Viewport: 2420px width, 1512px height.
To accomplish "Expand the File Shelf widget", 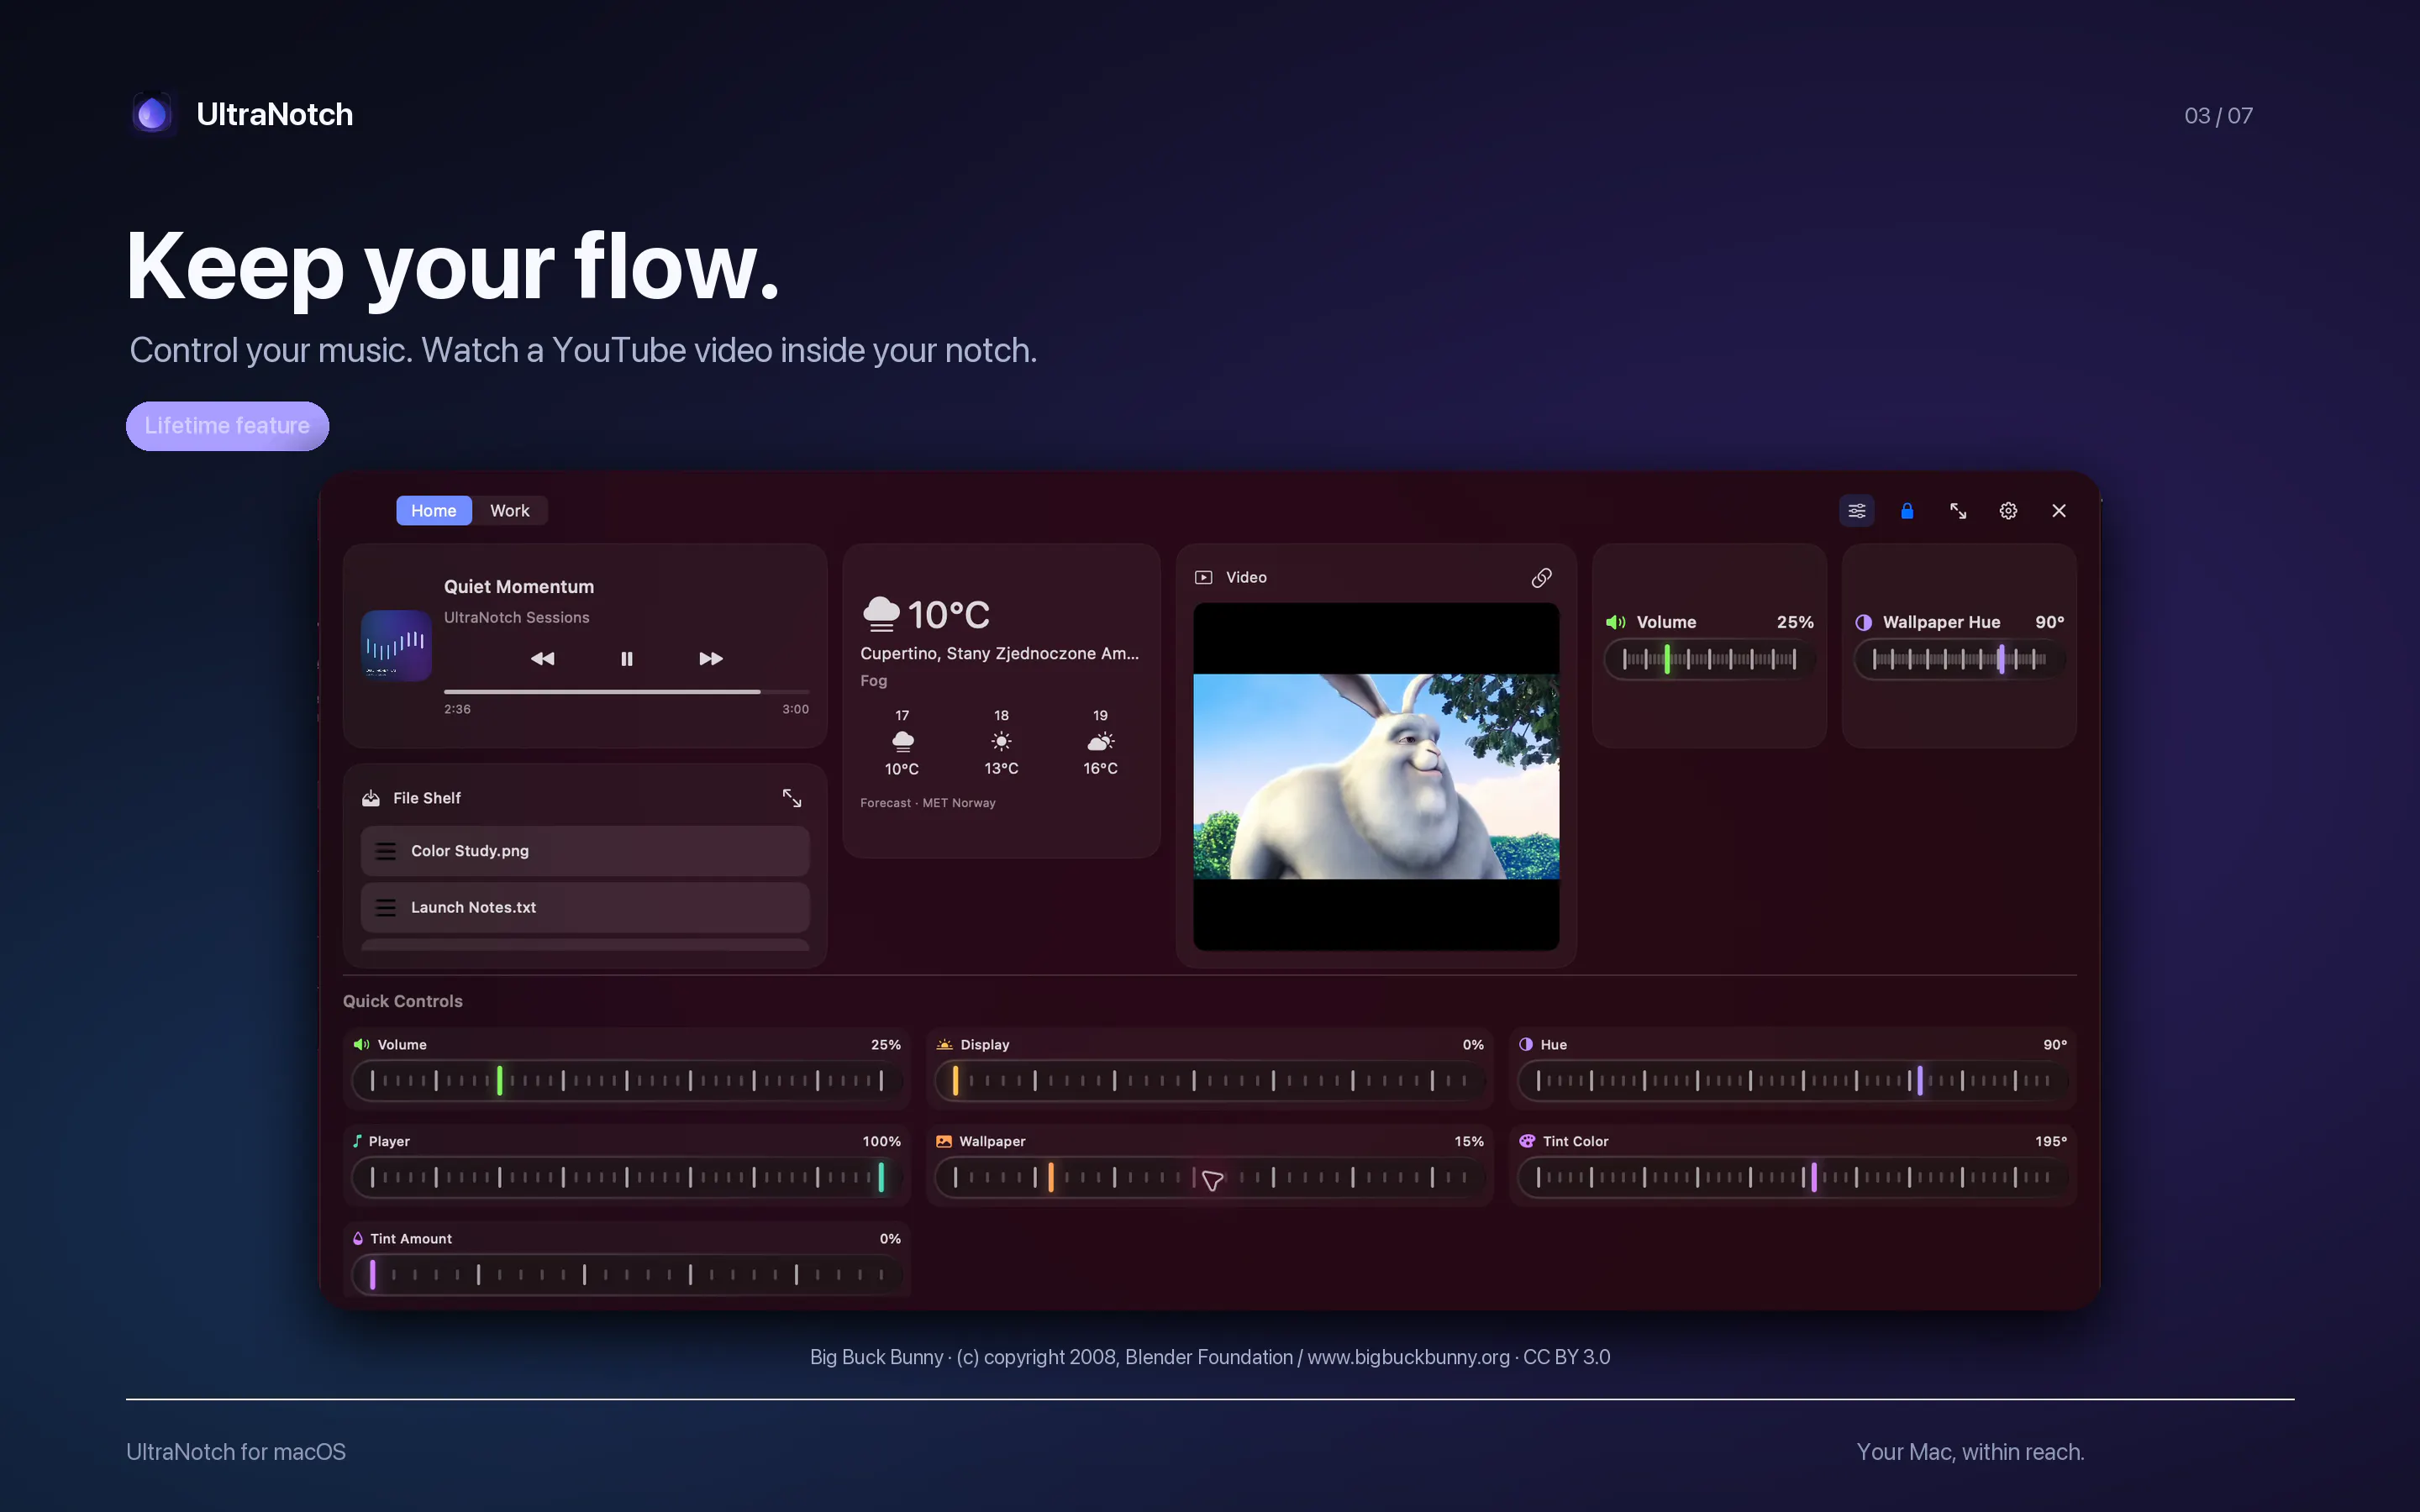I will tap(792, 798).
